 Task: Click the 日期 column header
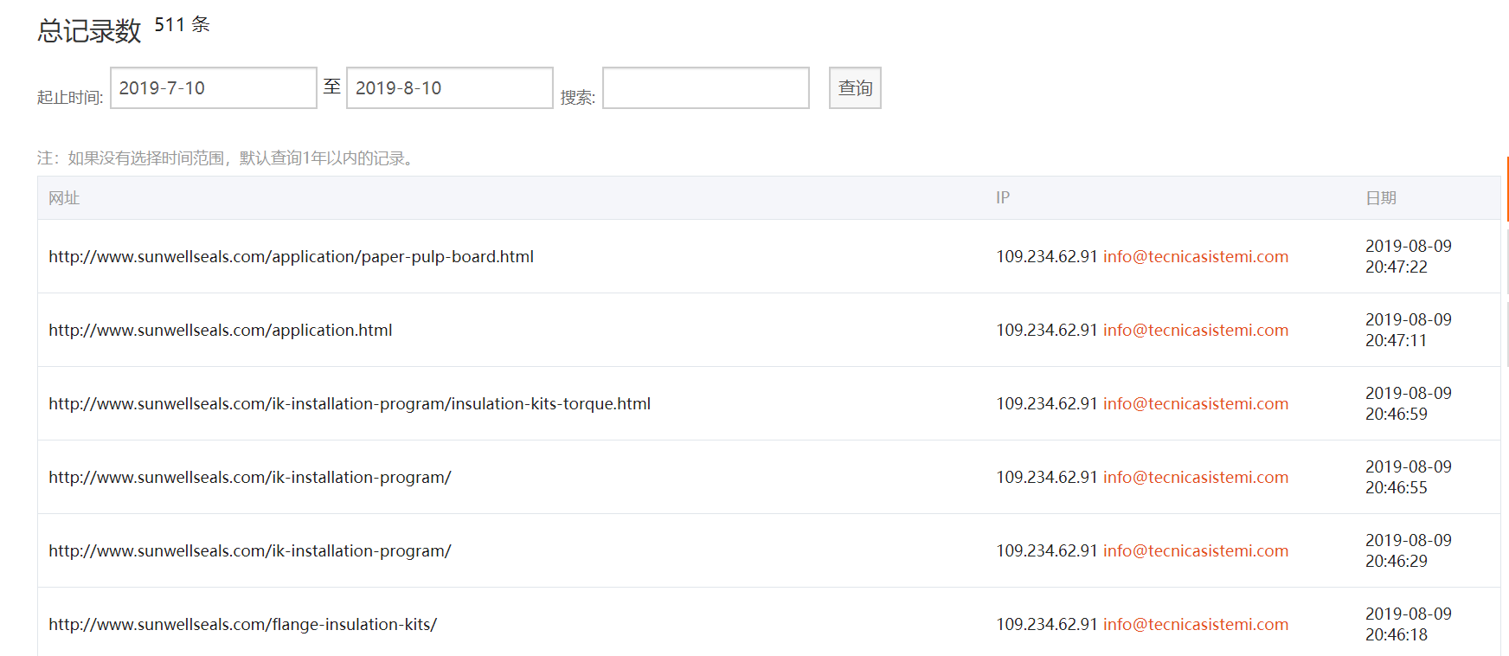1381,198
